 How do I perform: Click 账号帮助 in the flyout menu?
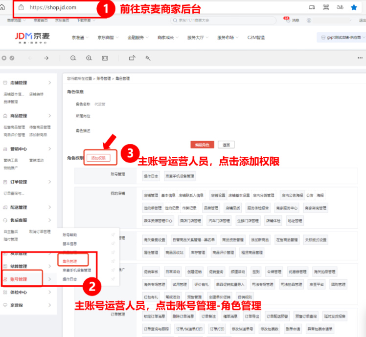[70, 235]
